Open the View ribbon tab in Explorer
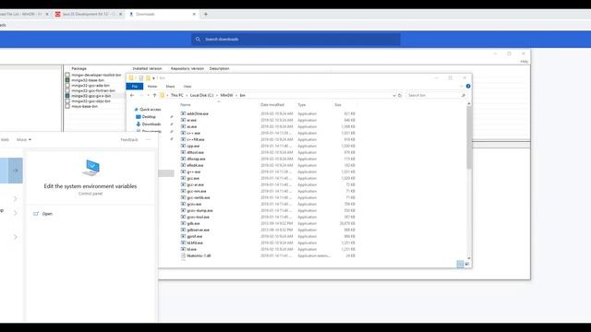 coord(187,87)
